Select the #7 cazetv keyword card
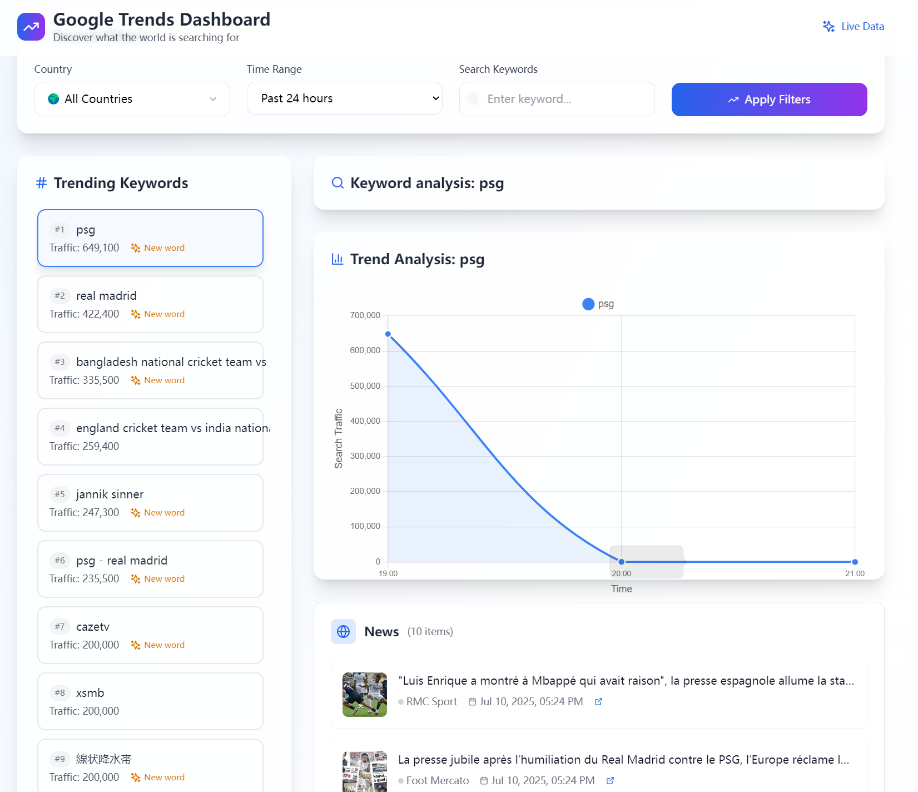 150,635
